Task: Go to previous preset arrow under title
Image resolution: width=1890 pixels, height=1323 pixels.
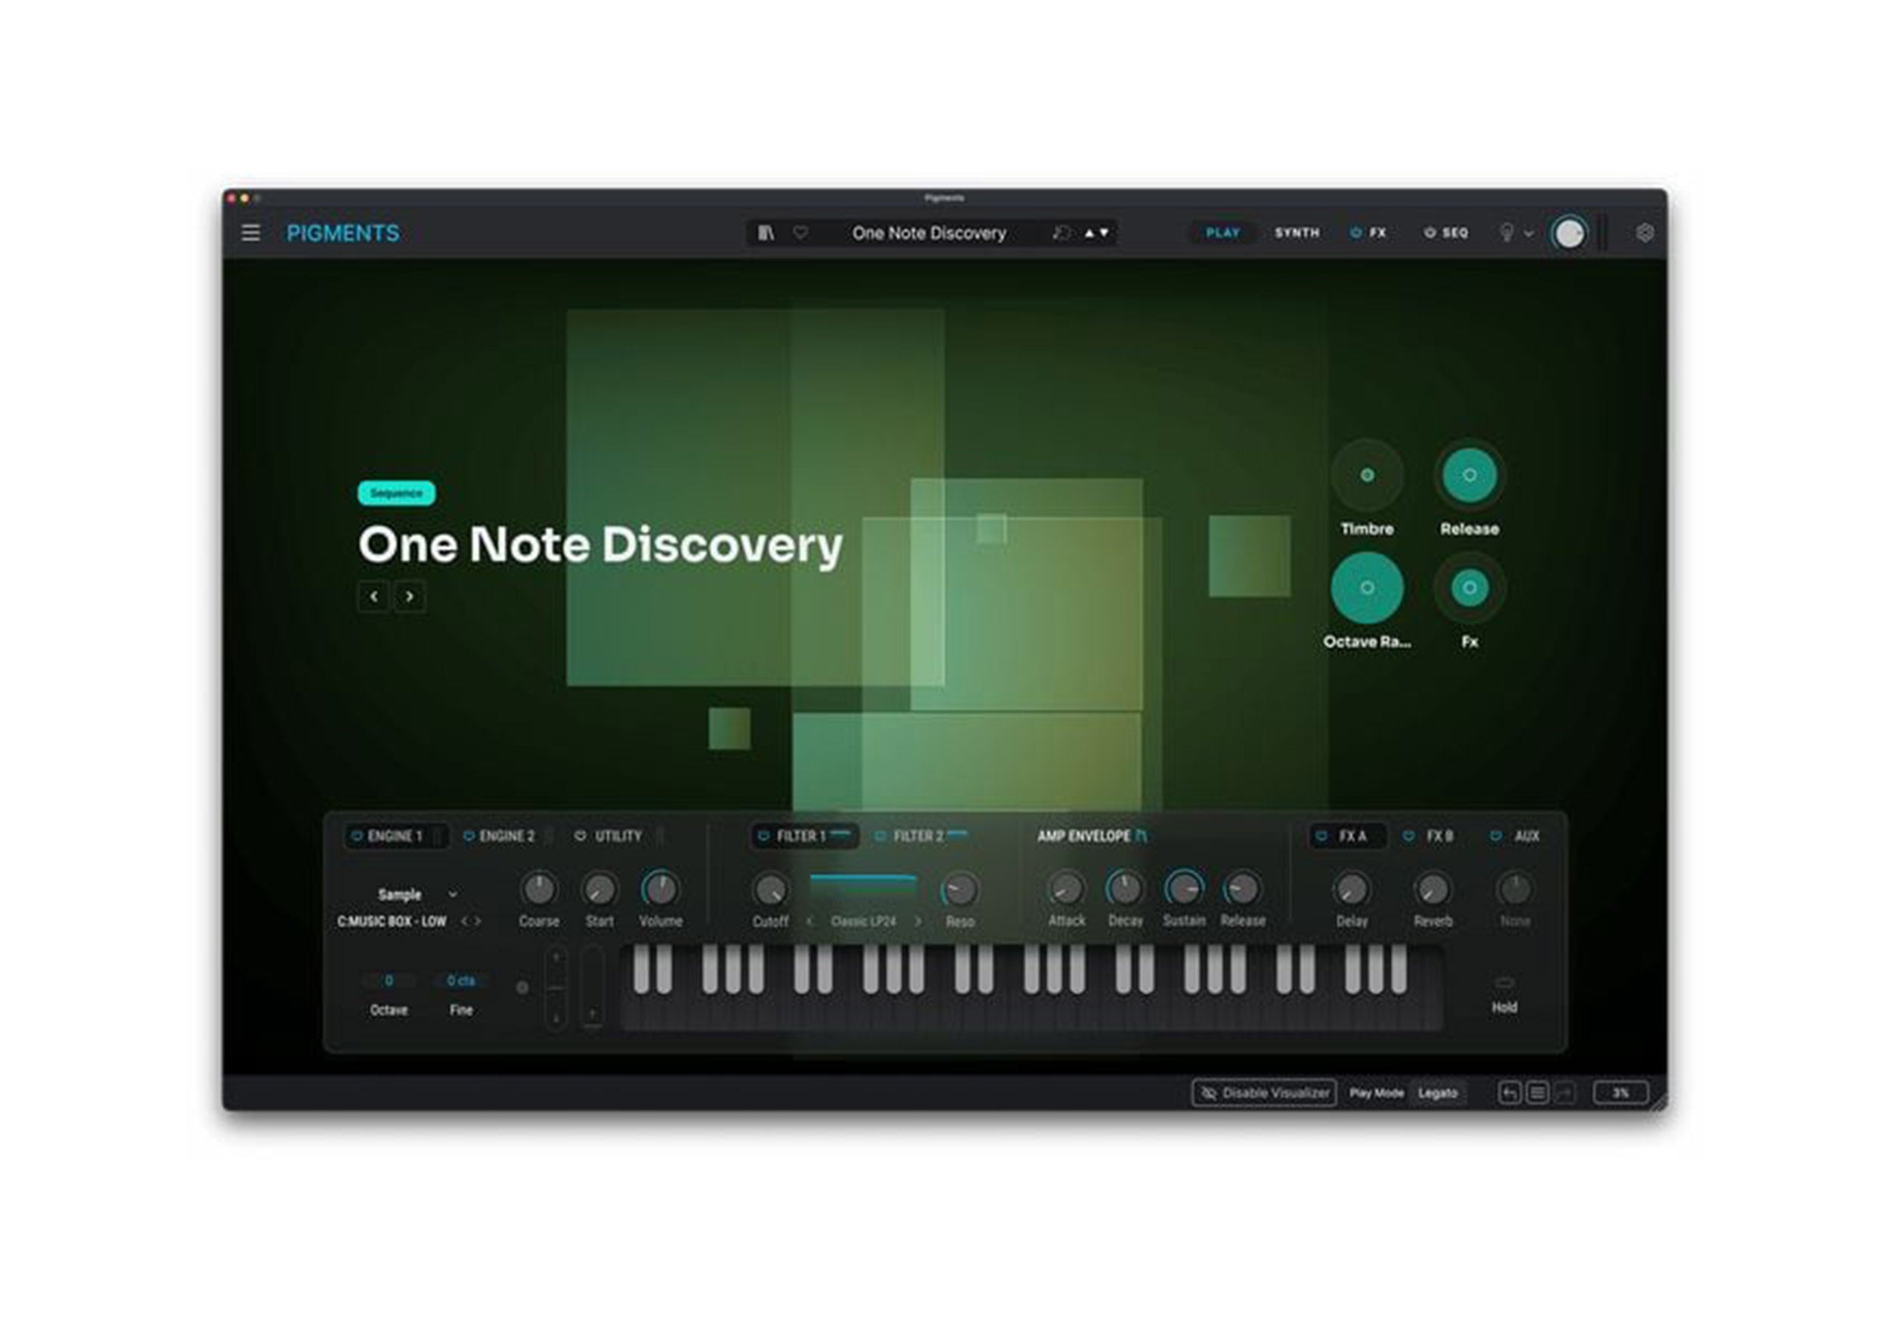Action: (373, 596)
